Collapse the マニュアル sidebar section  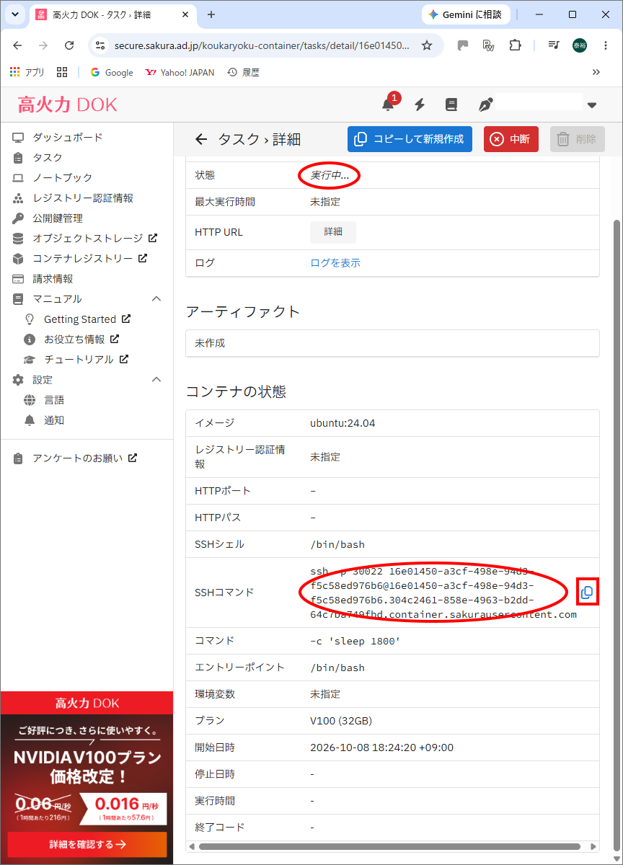[x=156, y=298]
